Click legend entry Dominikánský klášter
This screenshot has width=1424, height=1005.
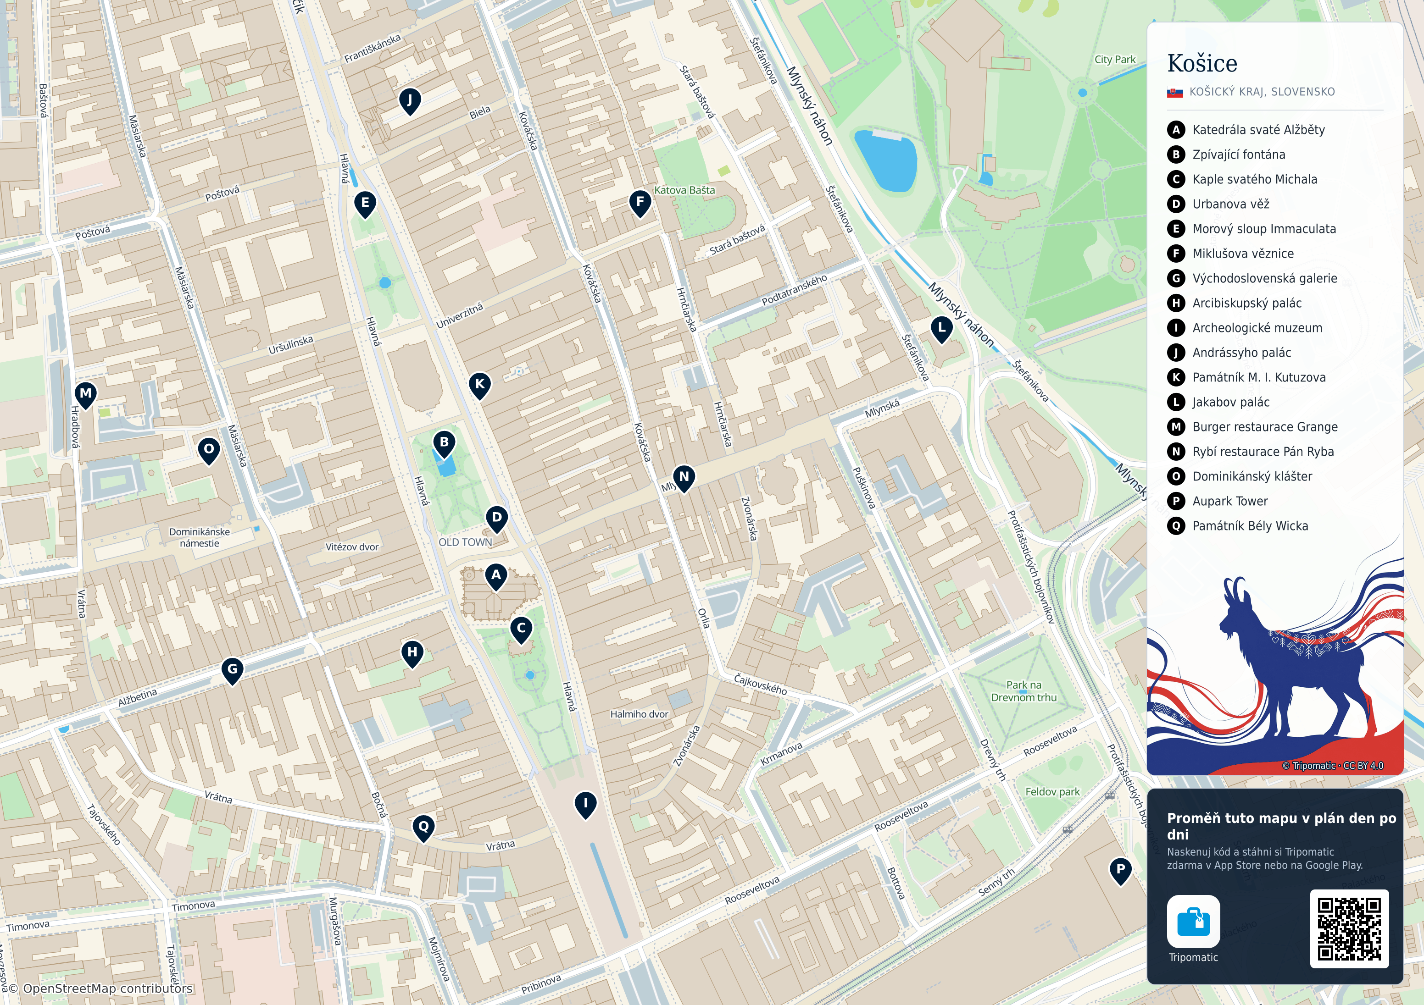click(x=1240, y=477)
